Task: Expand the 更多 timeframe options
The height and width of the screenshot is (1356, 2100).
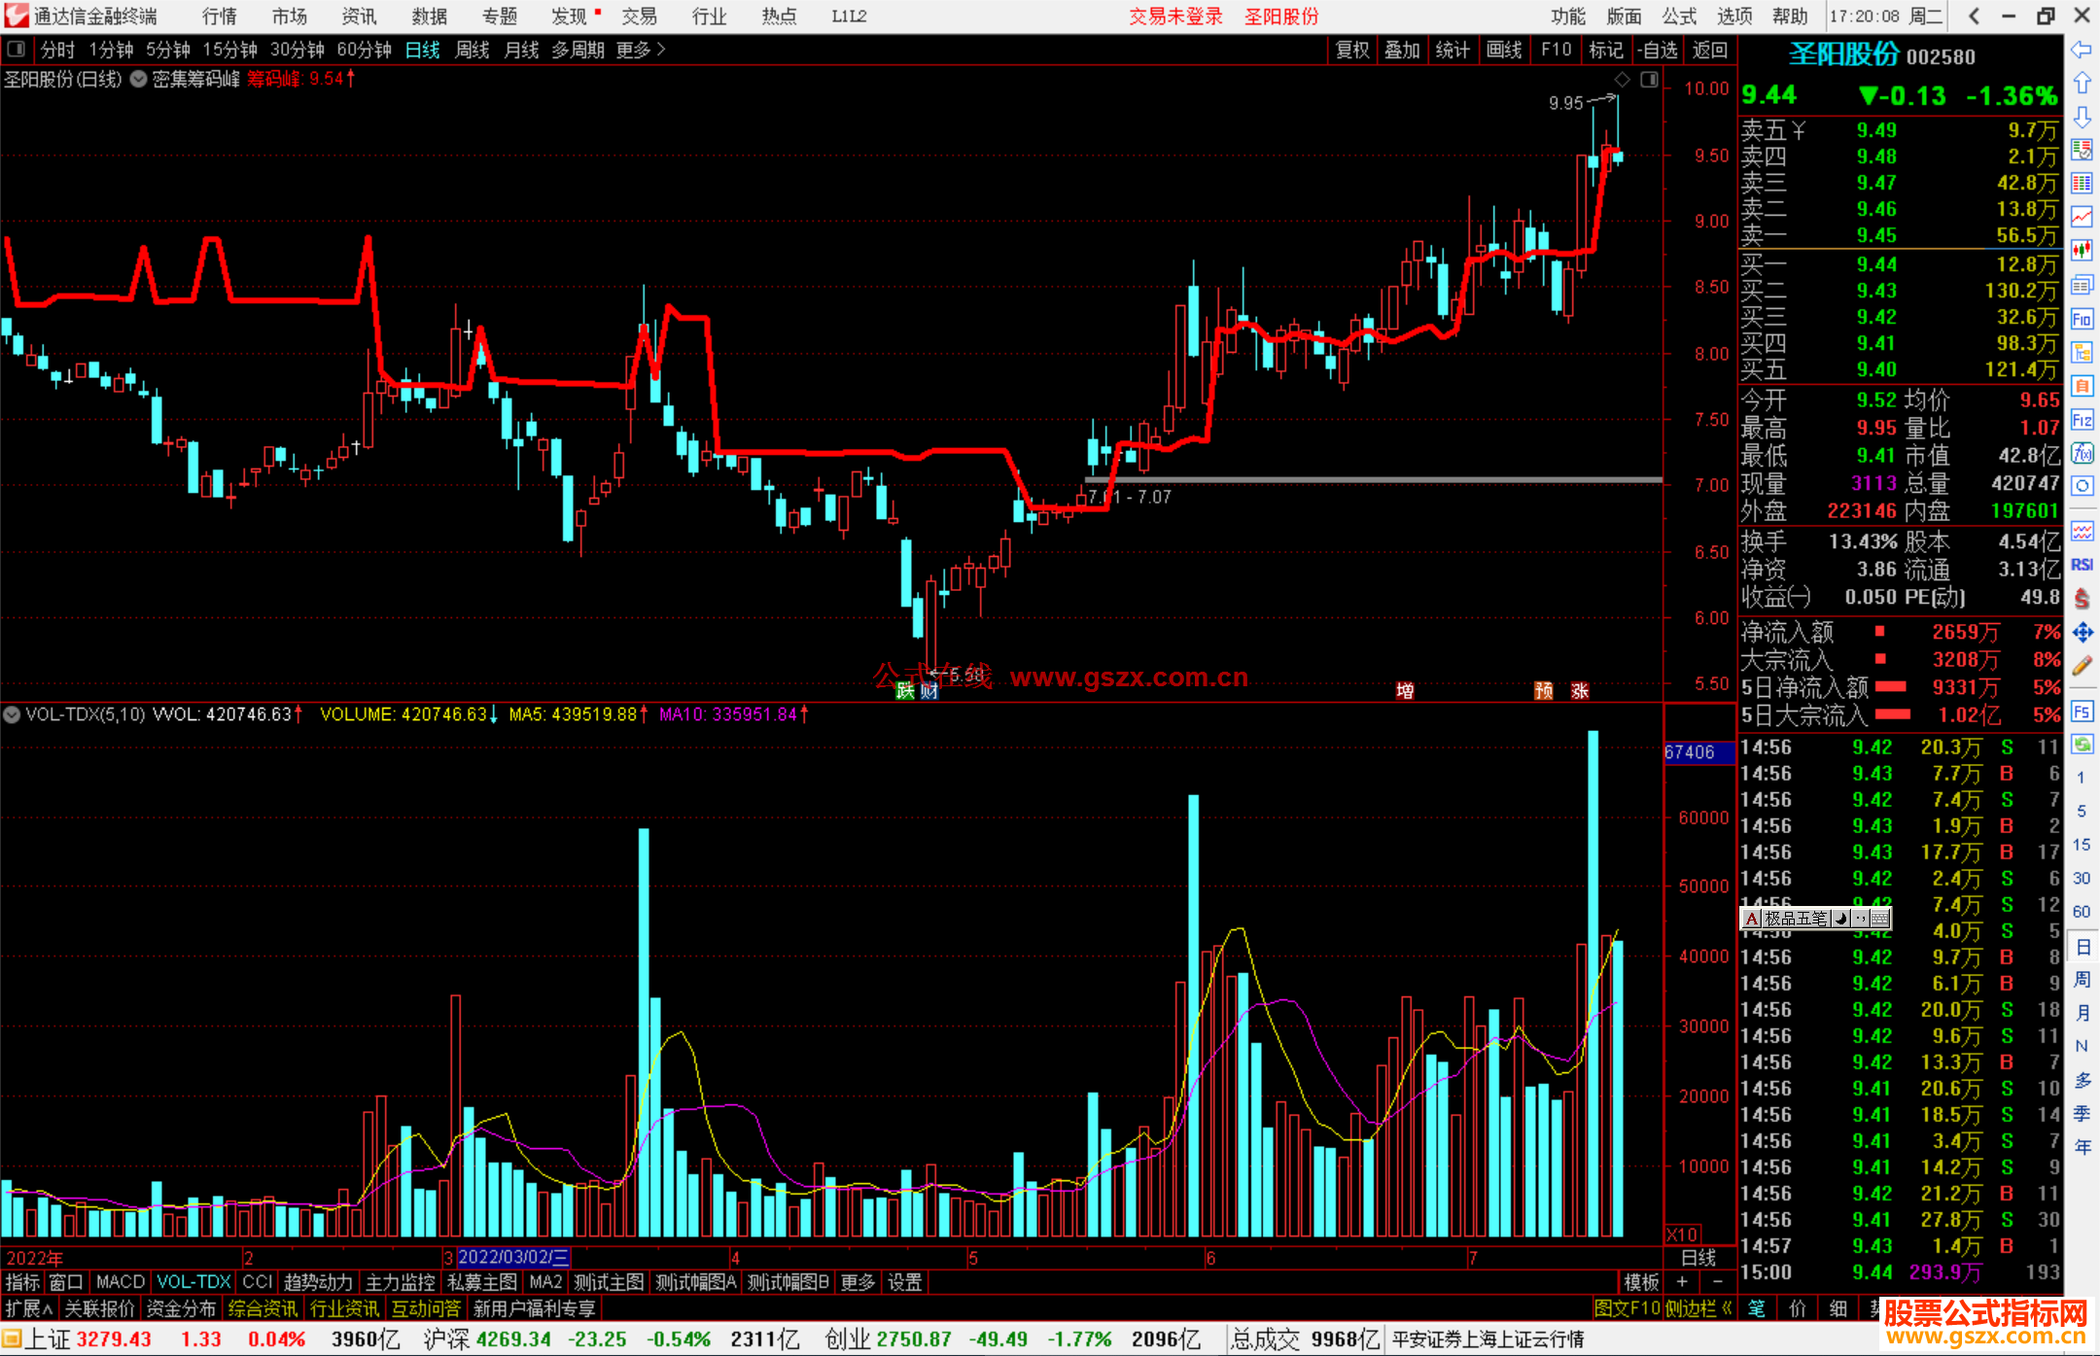Action: pos(641,50)
